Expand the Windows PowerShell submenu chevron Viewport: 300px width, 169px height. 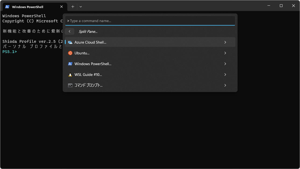pyautogui.click(x=225, y=64)
